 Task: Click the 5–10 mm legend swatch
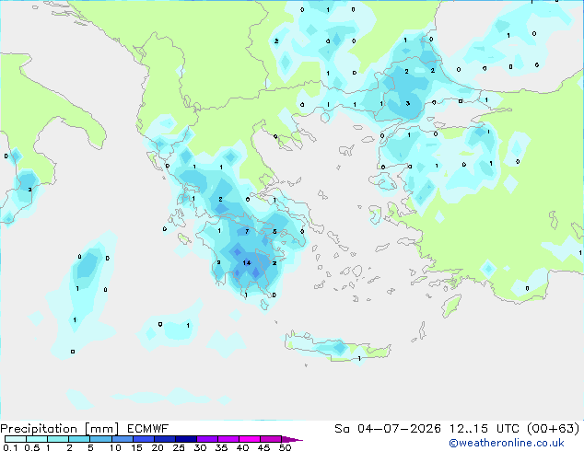point(100,439)
